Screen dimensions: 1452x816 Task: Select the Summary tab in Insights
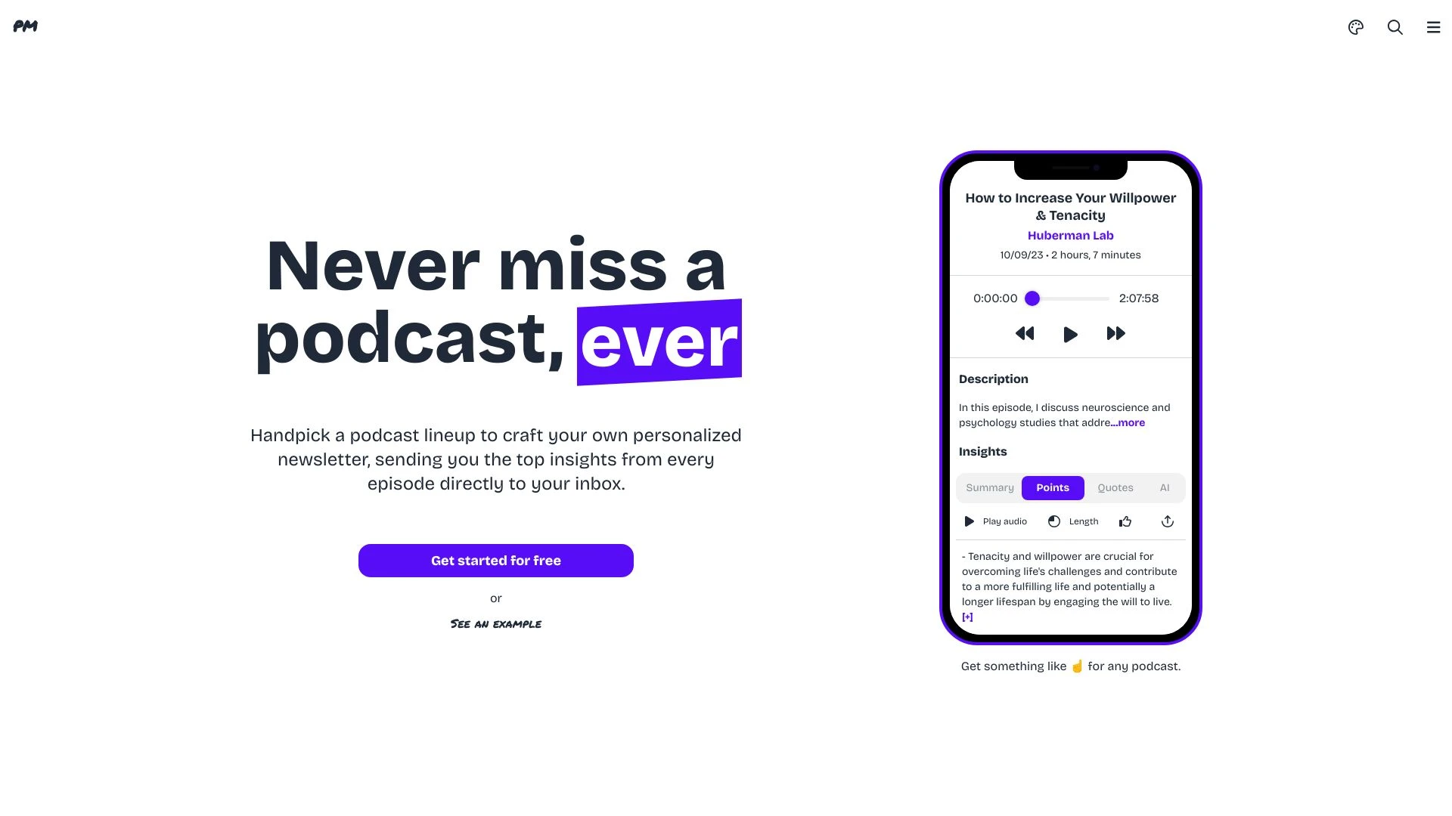(990, 487)
